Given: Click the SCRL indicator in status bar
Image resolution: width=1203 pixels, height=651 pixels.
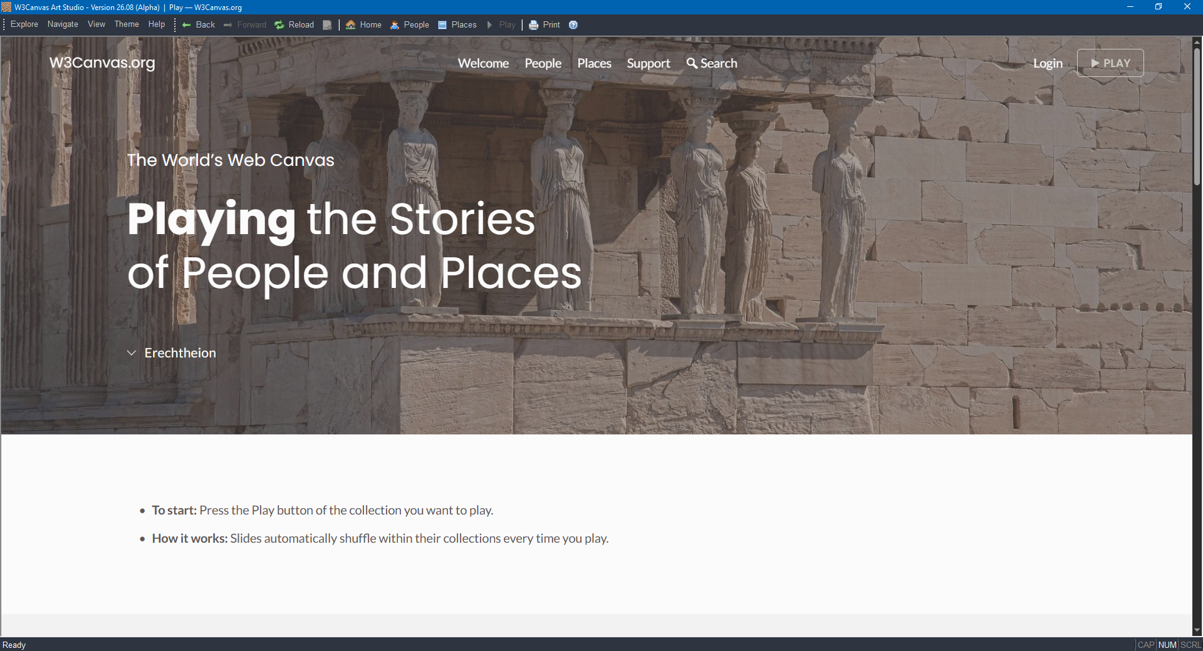Looking at the screenshot, I should [1190, 645].
